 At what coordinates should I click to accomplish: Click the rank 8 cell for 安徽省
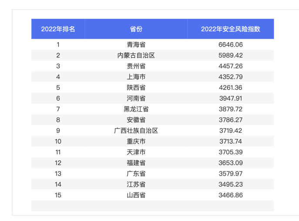point(58,120)
